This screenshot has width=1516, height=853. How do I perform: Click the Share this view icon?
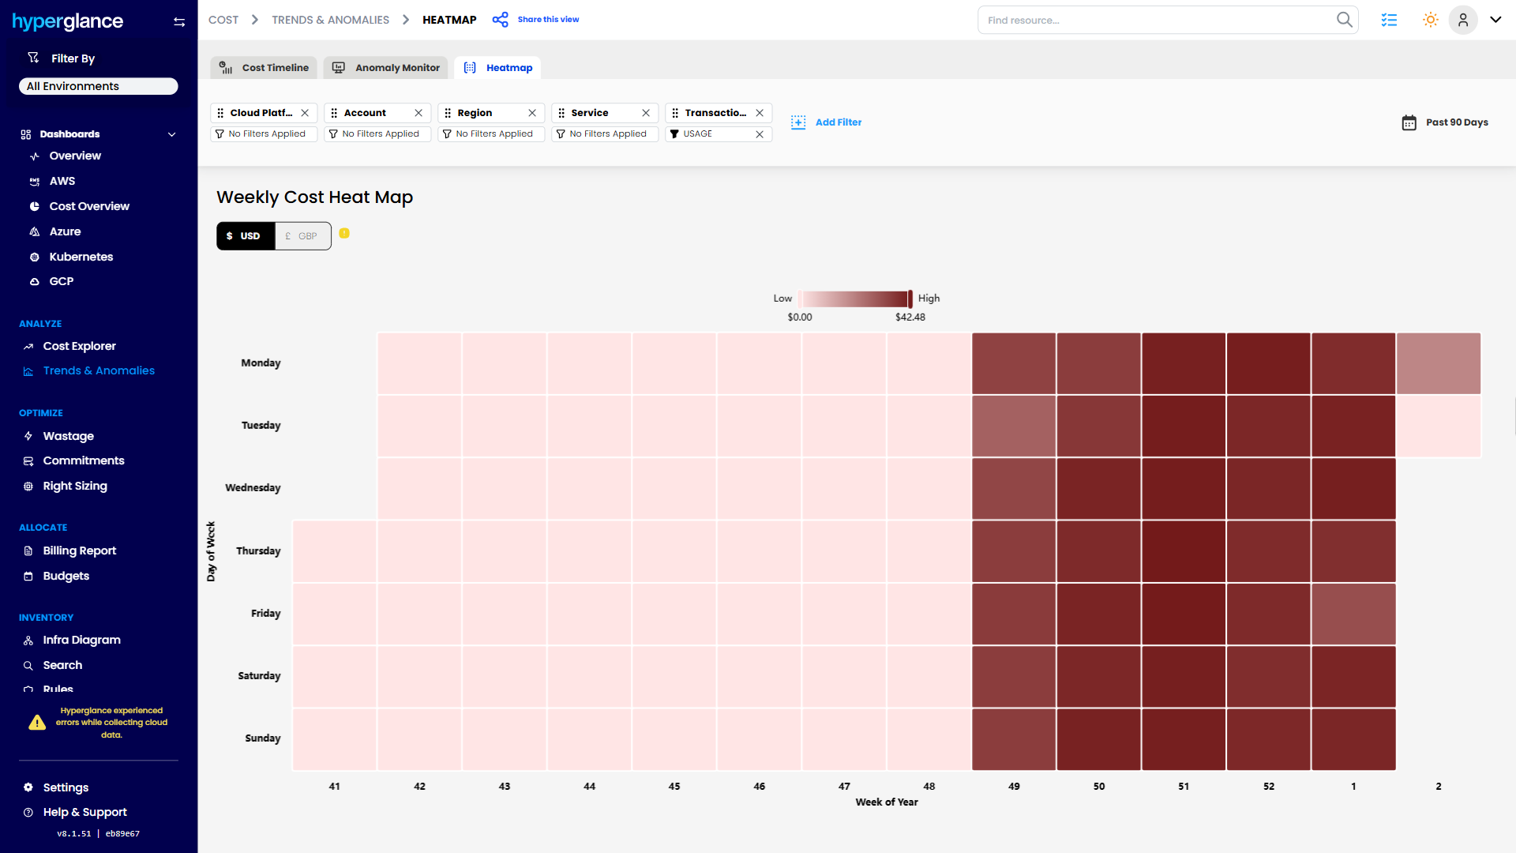point(500,19)
